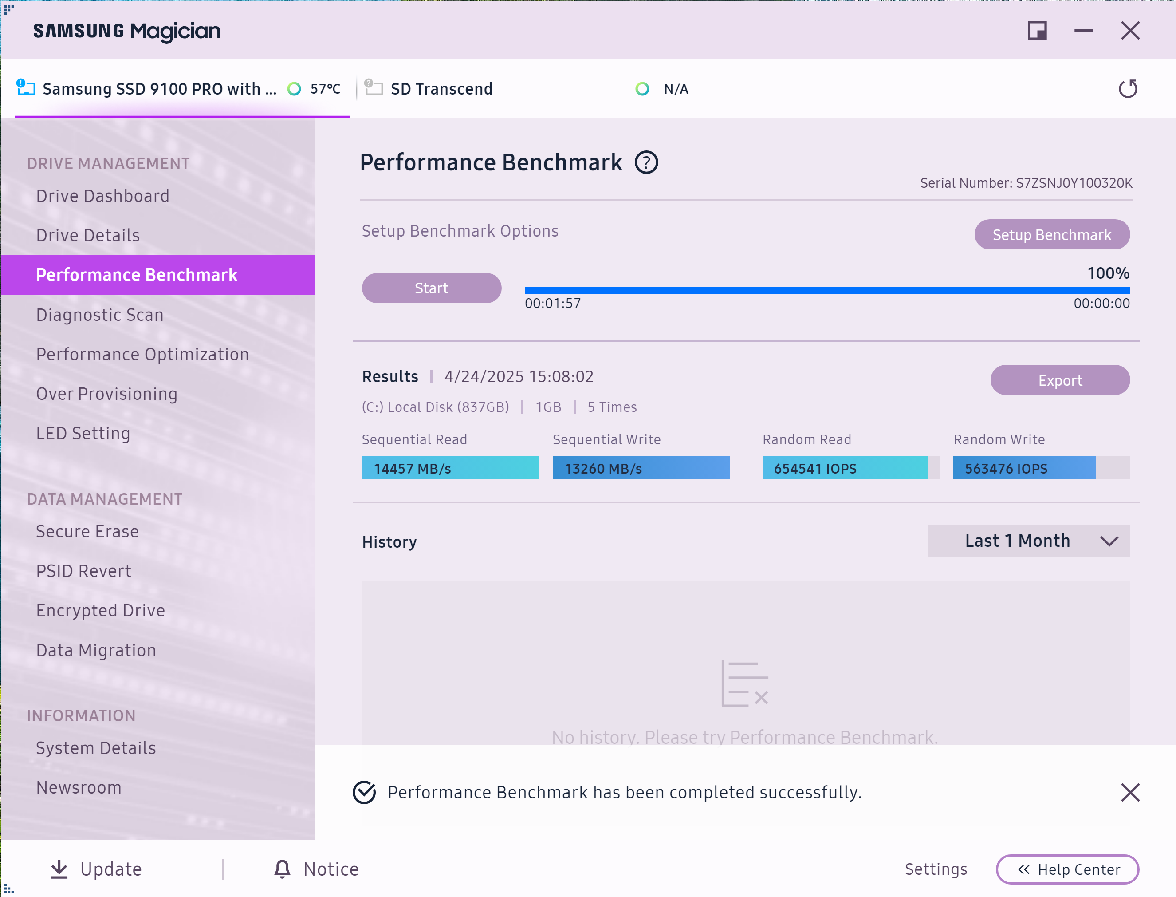Minimize the Samsung Magician window
1176x897 pixels.
coord(1083,31)
